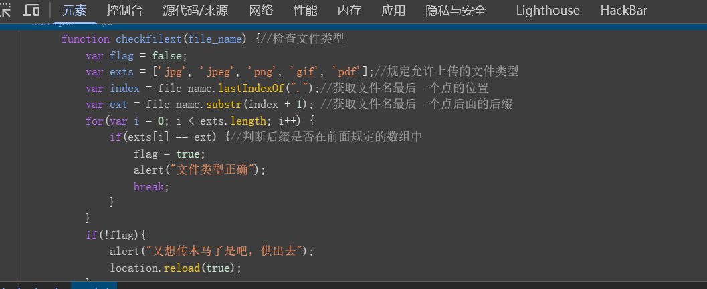
Task: Select the 网络 tab
Action: [261, 11]
